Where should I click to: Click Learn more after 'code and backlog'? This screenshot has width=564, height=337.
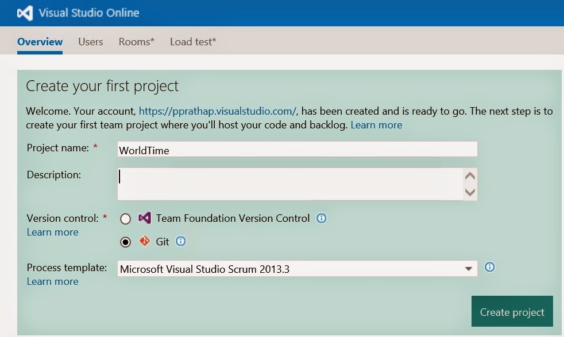click(376, 125)
